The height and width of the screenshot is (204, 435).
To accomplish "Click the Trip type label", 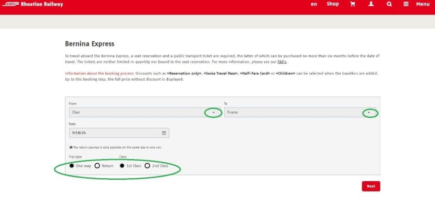I will [75, 156].
